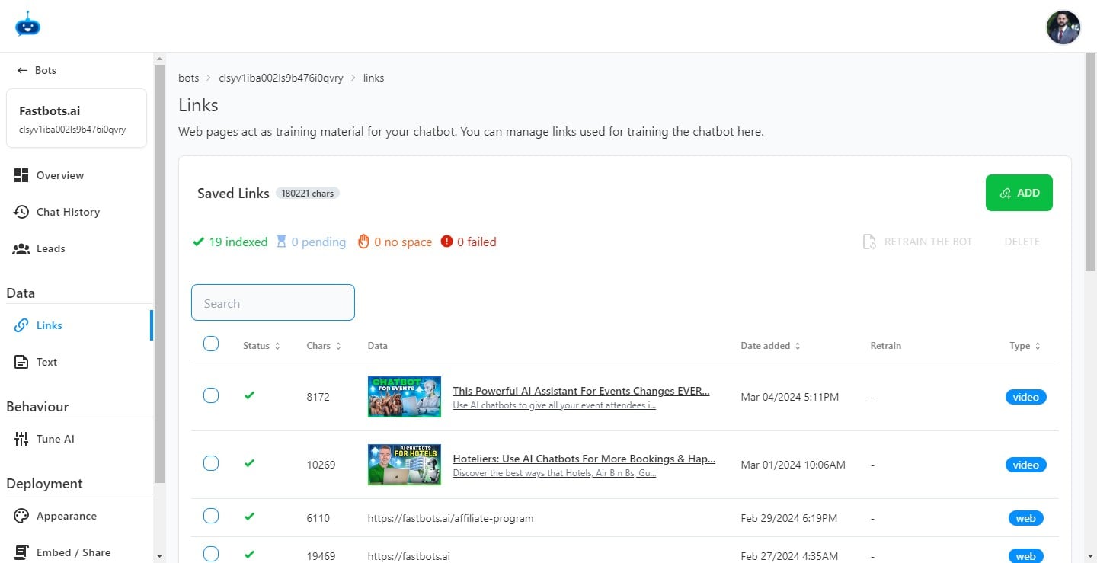
Task: Select the Embed / Share icon
Action: [22, 552]
